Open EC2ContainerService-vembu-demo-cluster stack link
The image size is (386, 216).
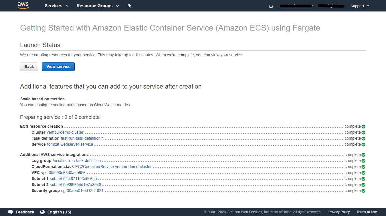(x=113, y=167)
